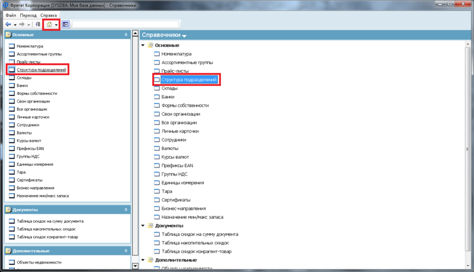Open the Файл menu
This screenshot has width=474, height=272.
tap(11, 15)
